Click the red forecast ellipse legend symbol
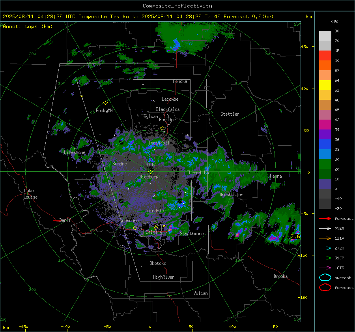Viewport: 355px width, 332px height. click(325, 287)
